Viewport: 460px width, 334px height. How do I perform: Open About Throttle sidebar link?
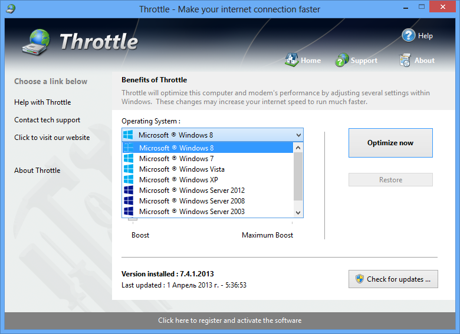[x=37, y=170]
